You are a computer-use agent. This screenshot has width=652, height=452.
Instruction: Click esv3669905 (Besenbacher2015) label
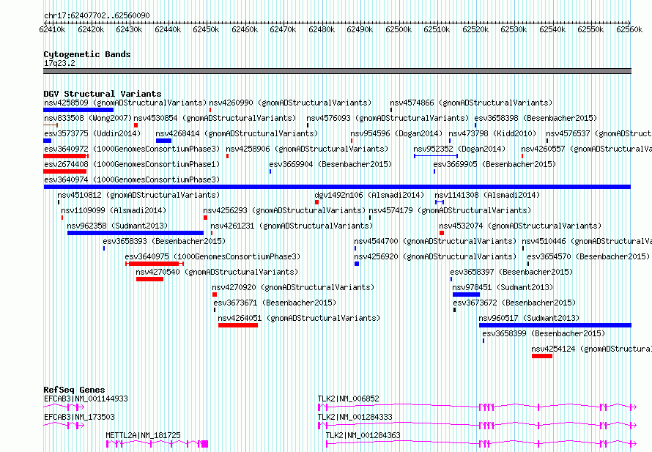click(494, 164)
